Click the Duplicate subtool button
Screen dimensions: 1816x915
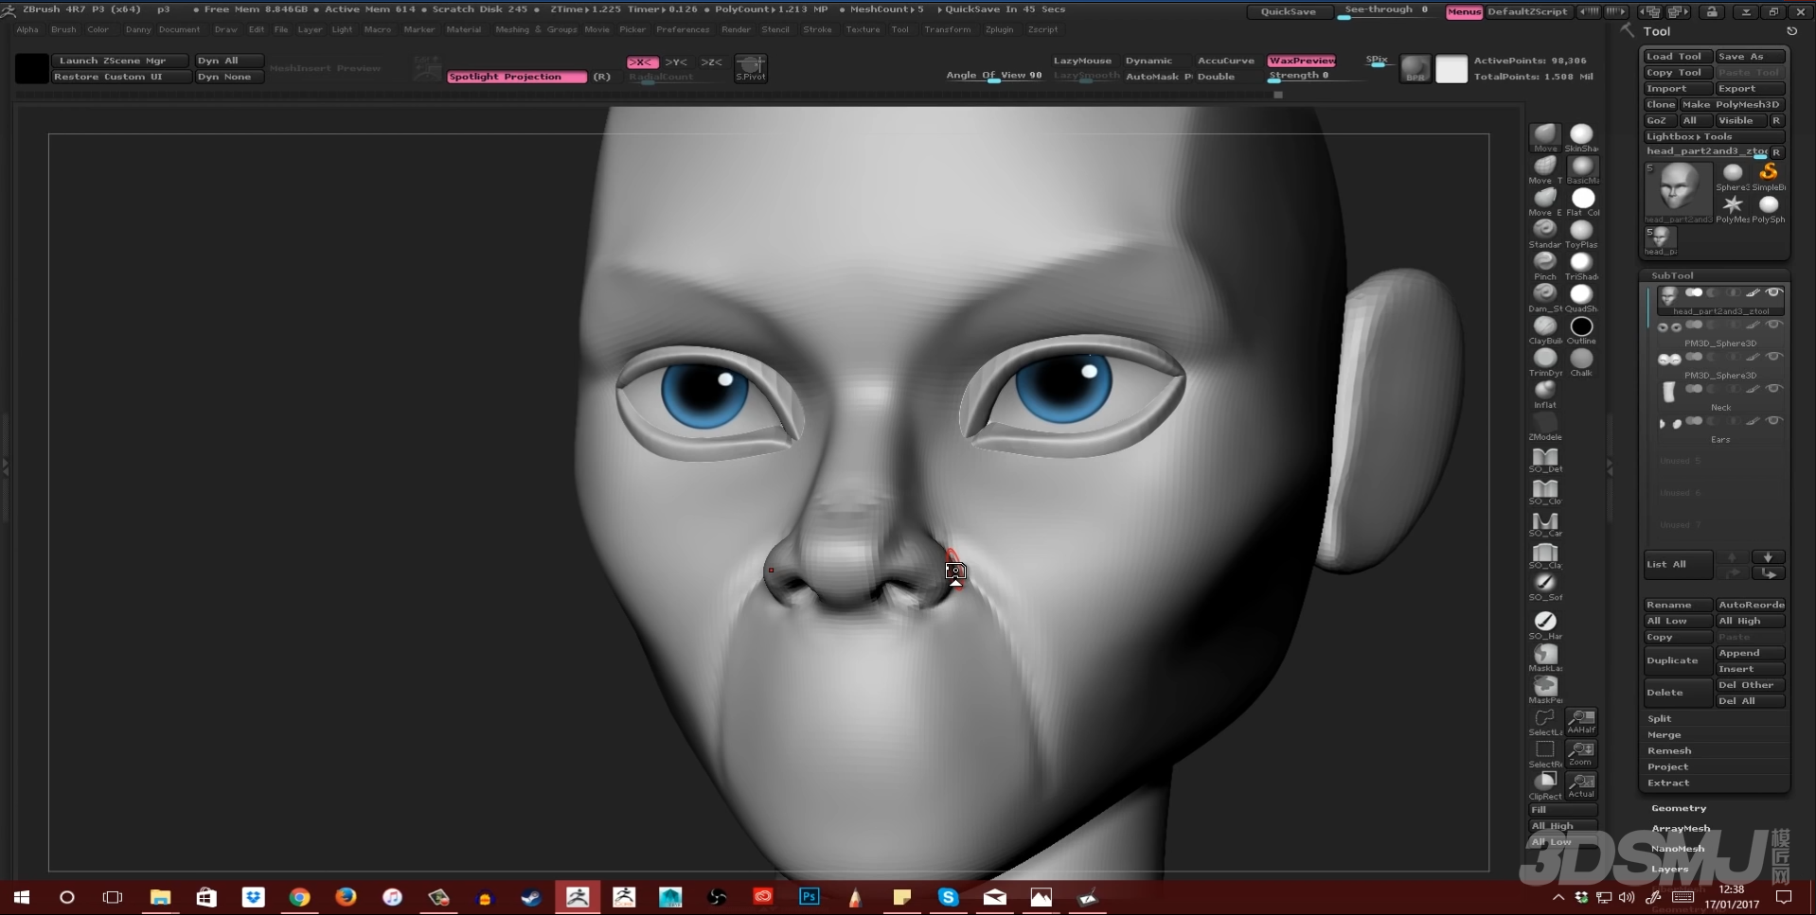click(x=1678, y=660)
